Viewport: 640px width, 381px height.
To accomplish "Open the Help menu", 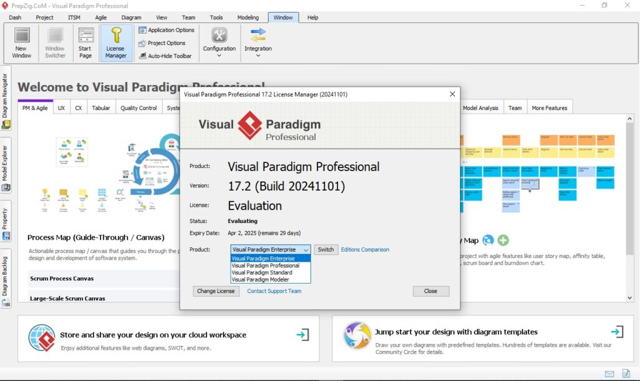I will (312, 17).
